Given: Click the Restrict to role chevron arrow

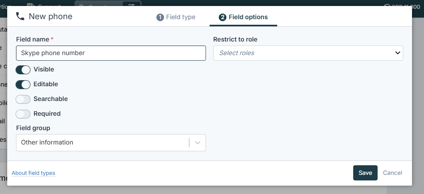Looking at the screenshot, I should point(398,53).
